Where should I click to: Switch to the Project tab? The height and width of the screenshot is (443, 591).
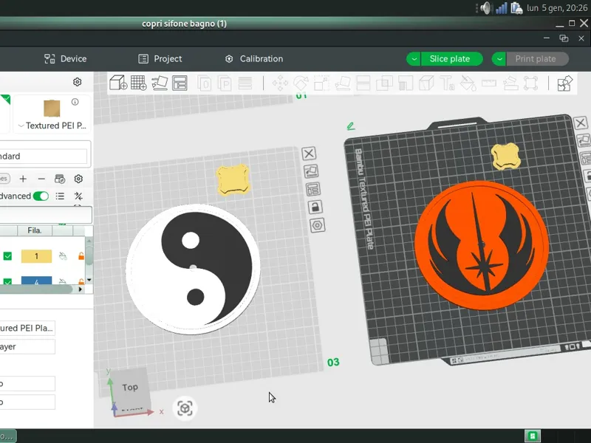pyautogui.click(x=160, y=59)
